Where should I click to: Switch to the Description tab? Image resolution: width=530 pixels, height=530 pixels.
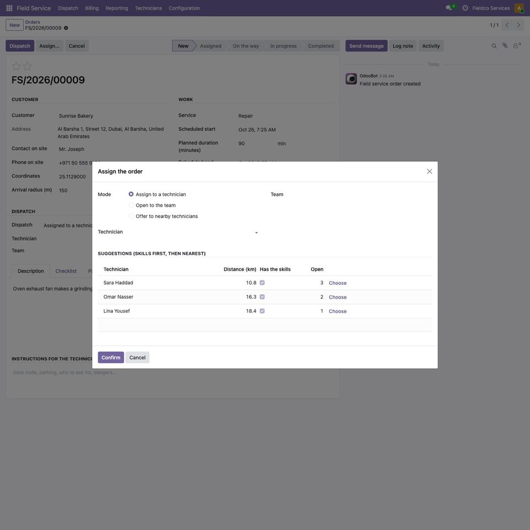[31, 271]
